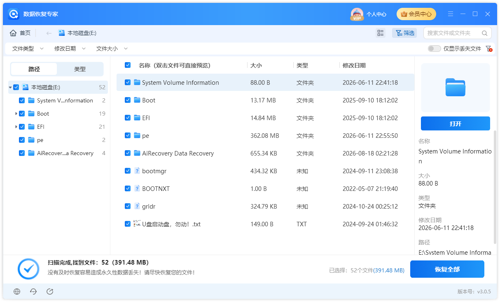This screenshot has height=302, width=500.
Task: Switch to list view layout icon
Action: click(381, 33)
